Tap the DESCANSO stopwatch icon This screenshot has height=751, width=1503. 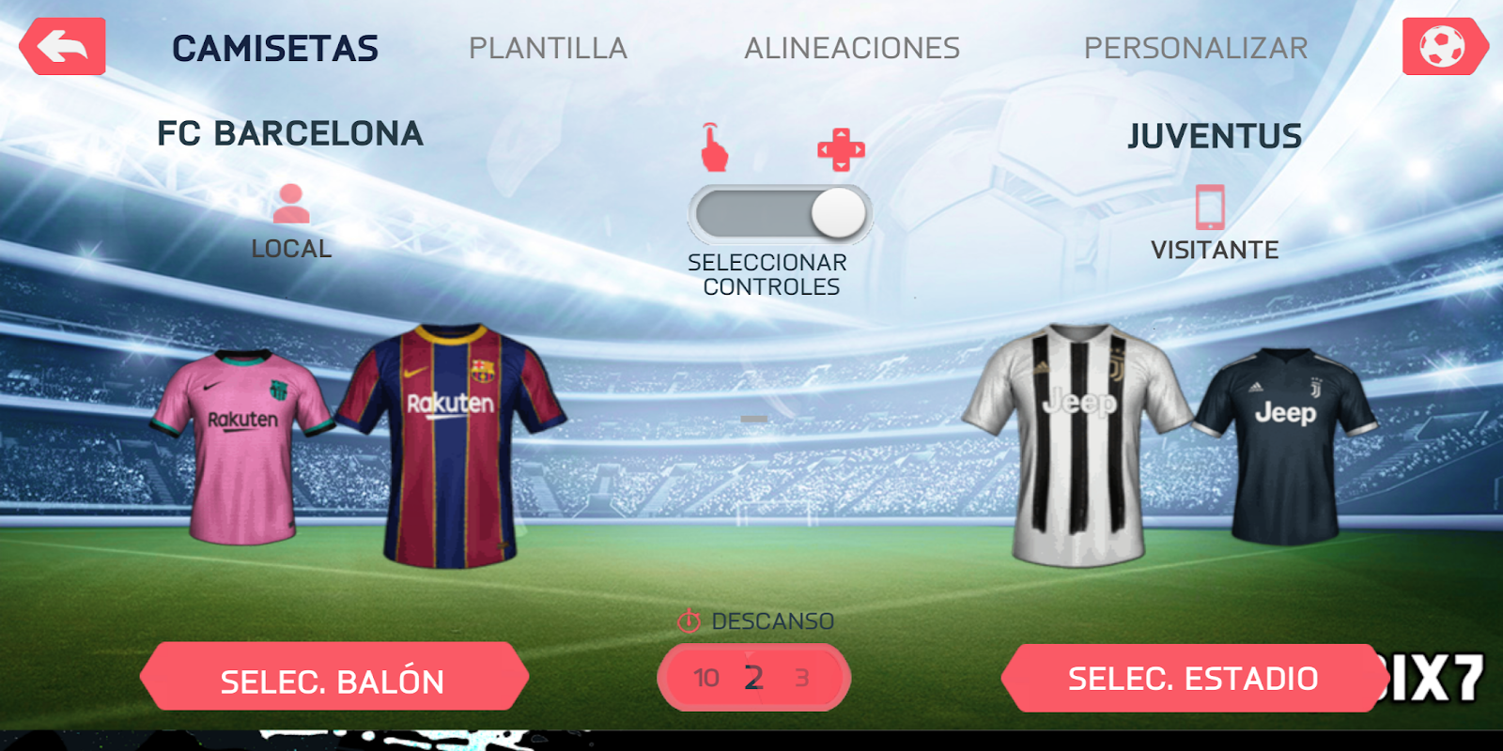[689, 621]
